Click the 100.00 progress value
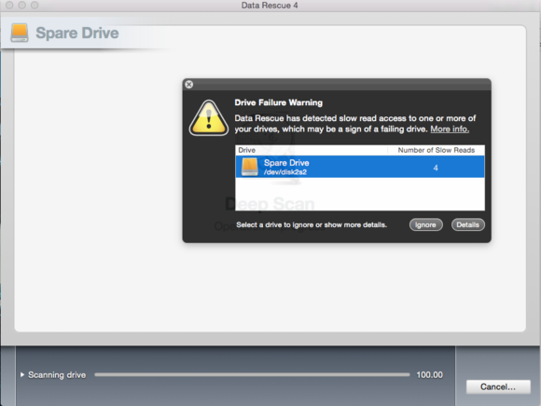The image size is (541, 406). tap(430, 374)
